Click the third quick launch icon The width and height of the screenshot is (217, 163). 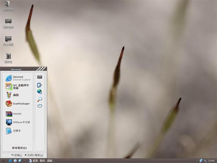point(20,161)
